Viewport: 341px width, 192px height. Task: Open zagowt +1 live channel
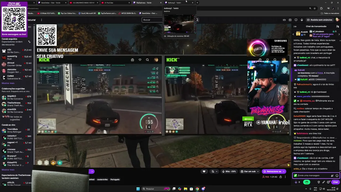pyautogui.click(x=17, y=144)
